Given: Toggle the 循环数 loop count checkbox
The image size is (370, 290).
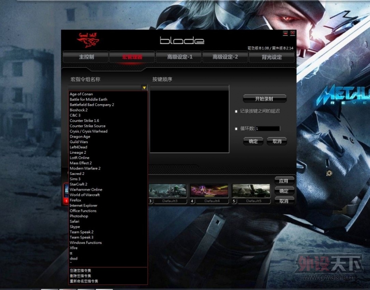Looking at the screenshot, I should [x=236, y=129].
